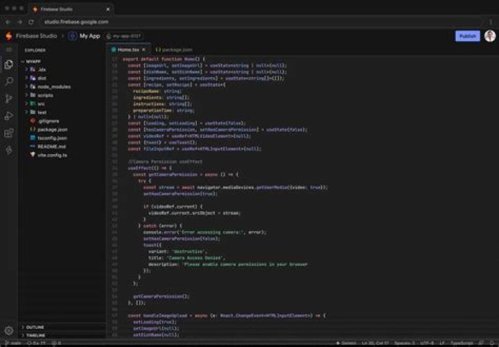Viewport: 499px width, 347px height.
Task: Click the Publish button
Action: [x=467, y=36]
